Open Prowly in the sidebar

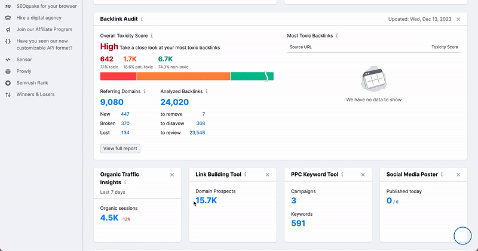pyautogui.click(x=24, y=71)
